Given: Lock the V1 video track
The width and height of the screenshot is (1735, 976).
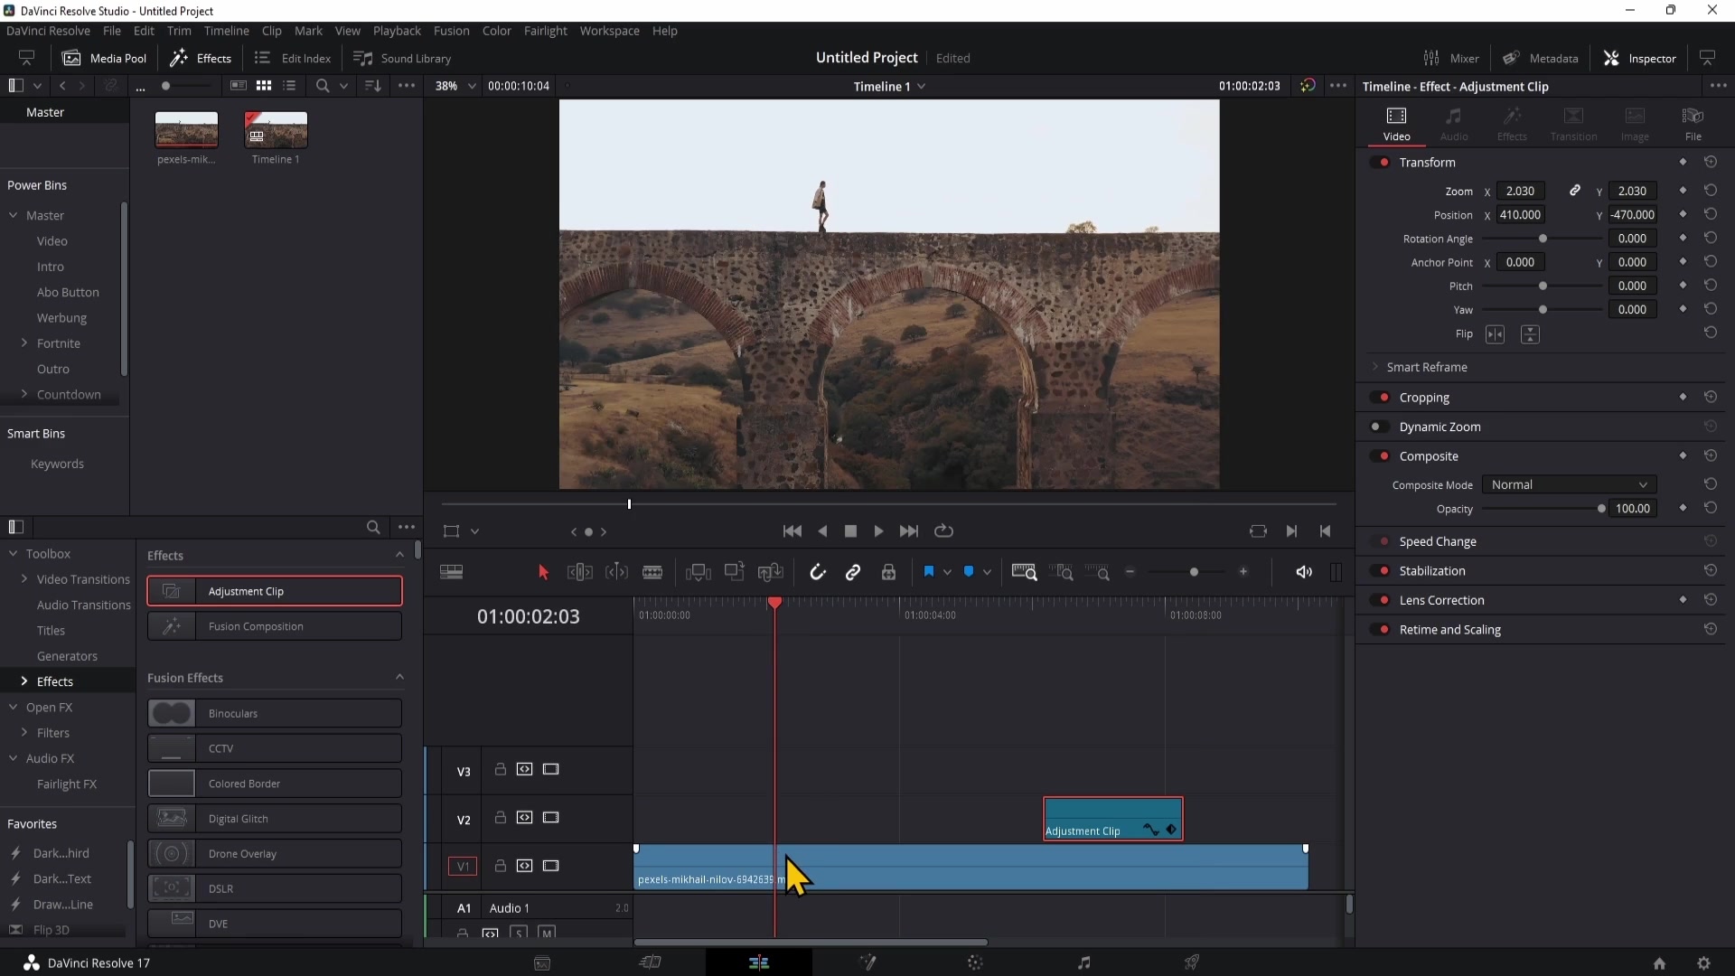Looking at the screenshot, I should click(500, 866).
